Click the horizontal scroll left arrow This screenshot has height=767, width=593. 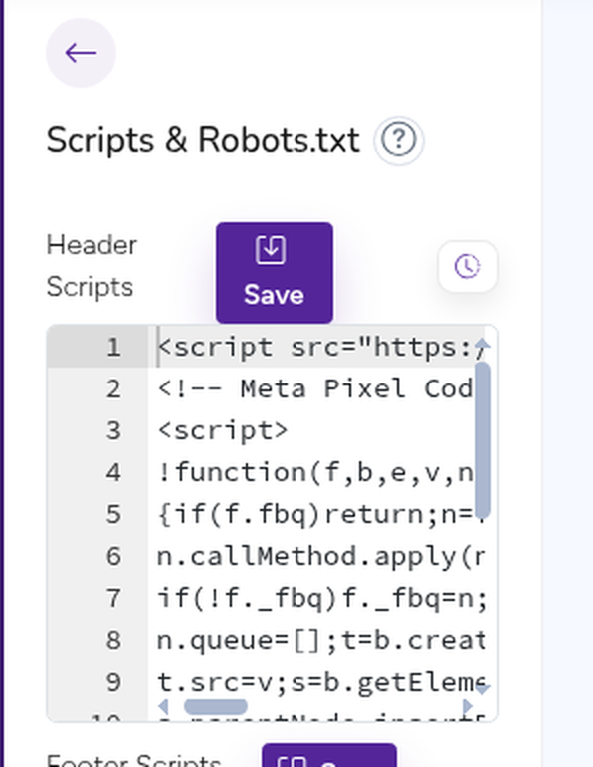point(164,706)
